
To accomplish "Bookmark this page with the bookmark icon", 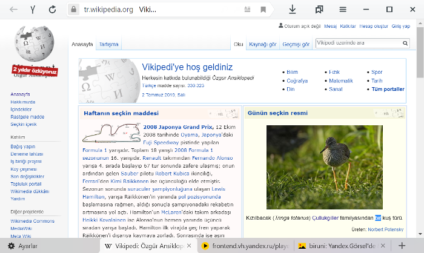I will [263, 10].
